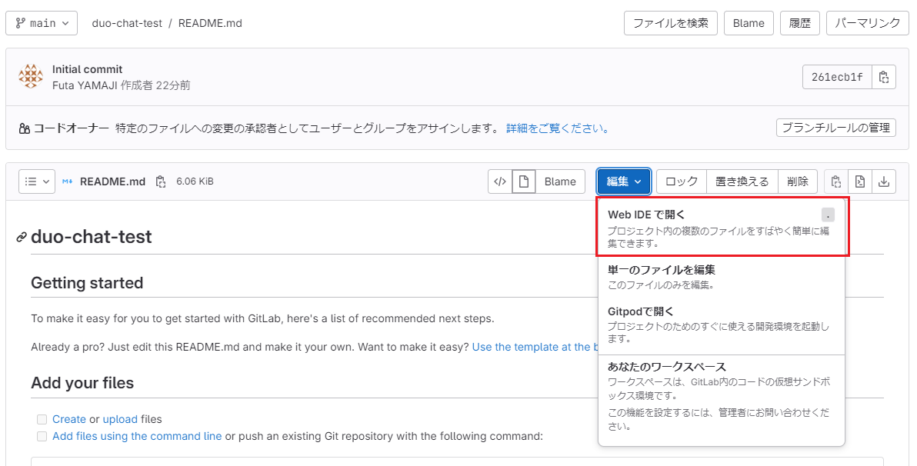Viewport: 917px width, 466px height.
Task: Copy file contents icon in file header
Action: (836, 181)
